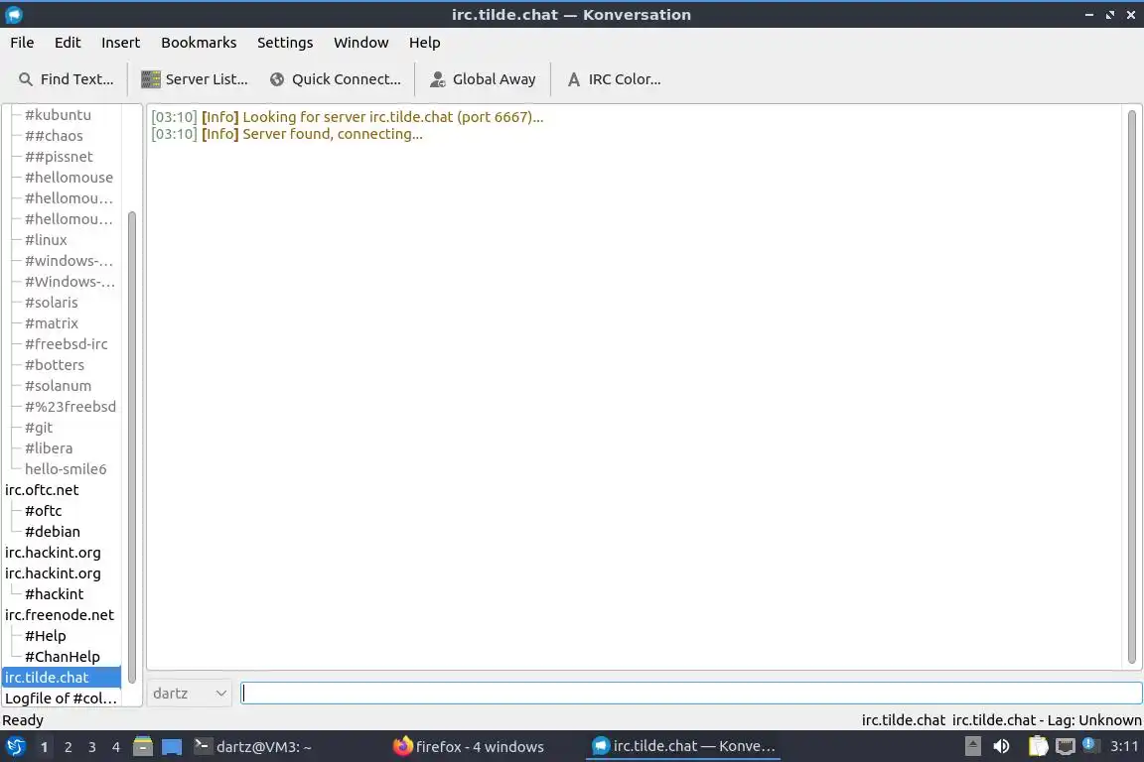1144x762 pixels.
Task: Select the #solanum channel
Action: pyautogui.click(x=58, y=386)
